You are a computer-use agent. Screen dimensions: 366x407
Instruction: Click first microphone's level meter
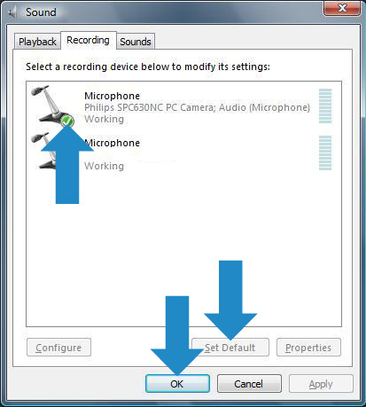(x=325, y=106)
